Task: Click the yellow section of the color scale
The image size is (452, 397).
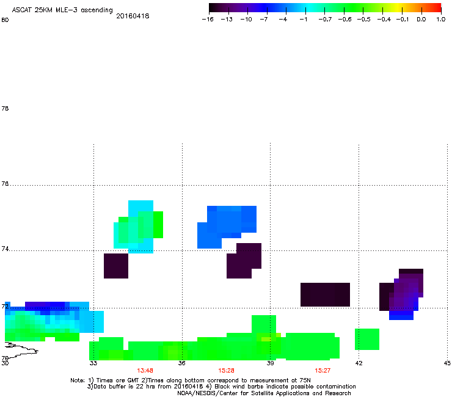Action: 398,8
